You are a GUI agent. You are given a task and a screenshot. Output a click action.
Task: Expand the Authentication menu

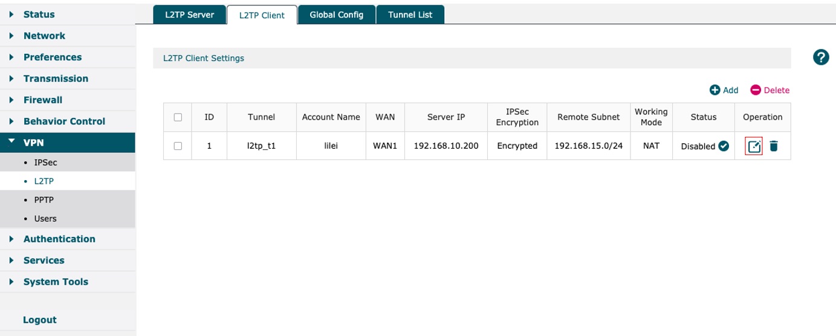[68, 239]
